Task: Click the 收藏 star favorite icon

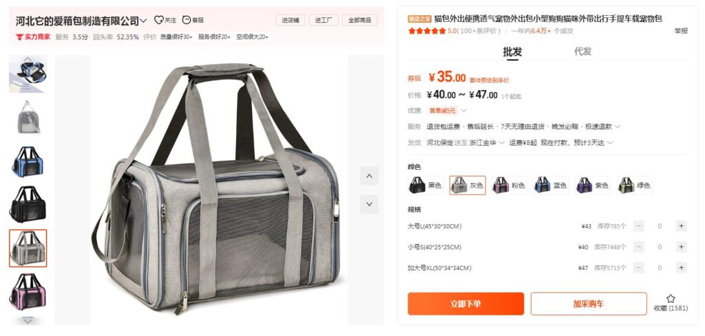Action: [x=671, y=298]
